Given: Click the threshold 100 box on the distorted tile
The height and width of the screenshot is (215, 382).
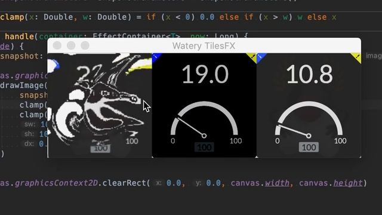Looking at the screenshot, I should [100, 148].
